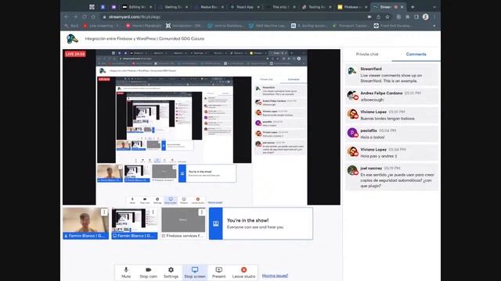Open the Intro to Statistics bookmark
Screen dimensions: 501x281
[x=225, y=26]
